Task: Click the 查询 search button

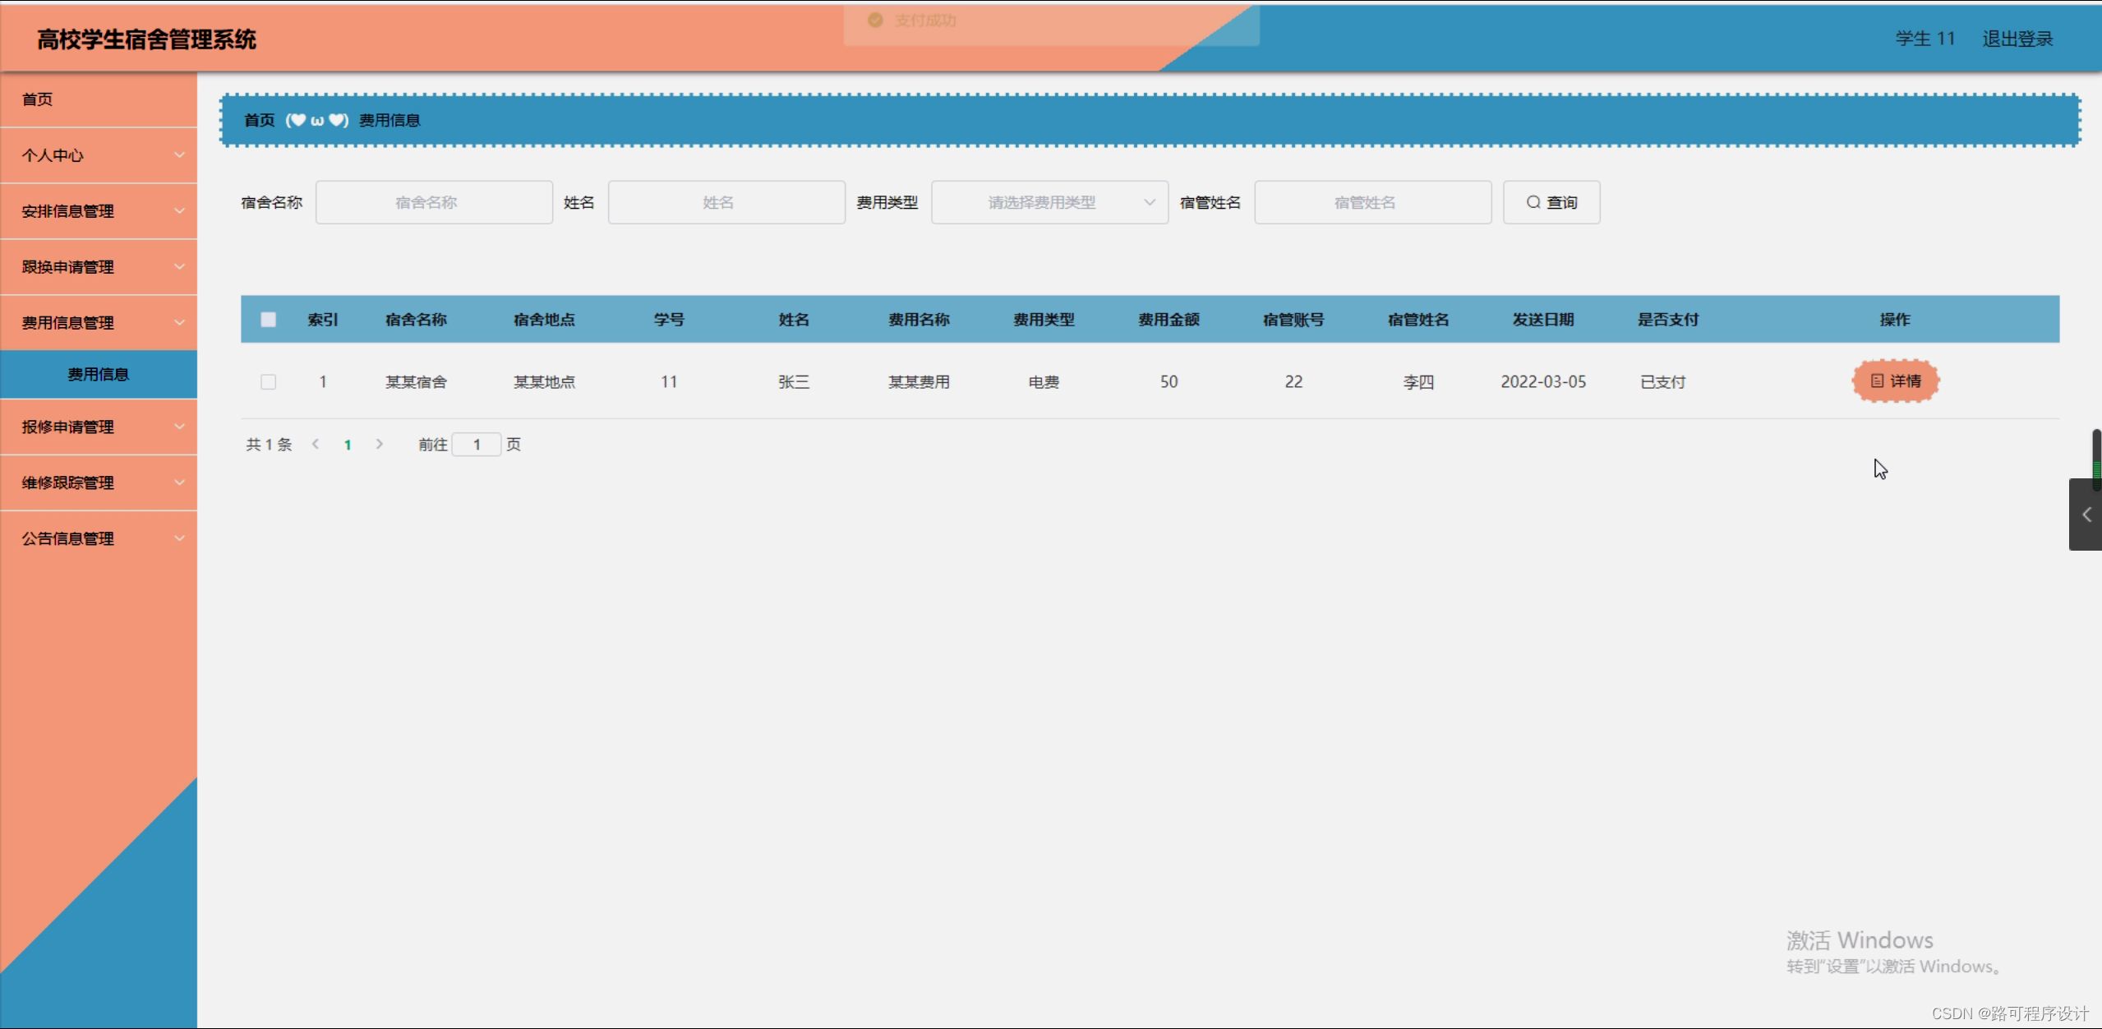Action: pos(1551,202)
